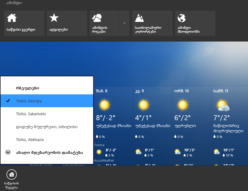Click the კვ. 9 day heading
This screenshot has height=191, width=248.
point(140,91)
